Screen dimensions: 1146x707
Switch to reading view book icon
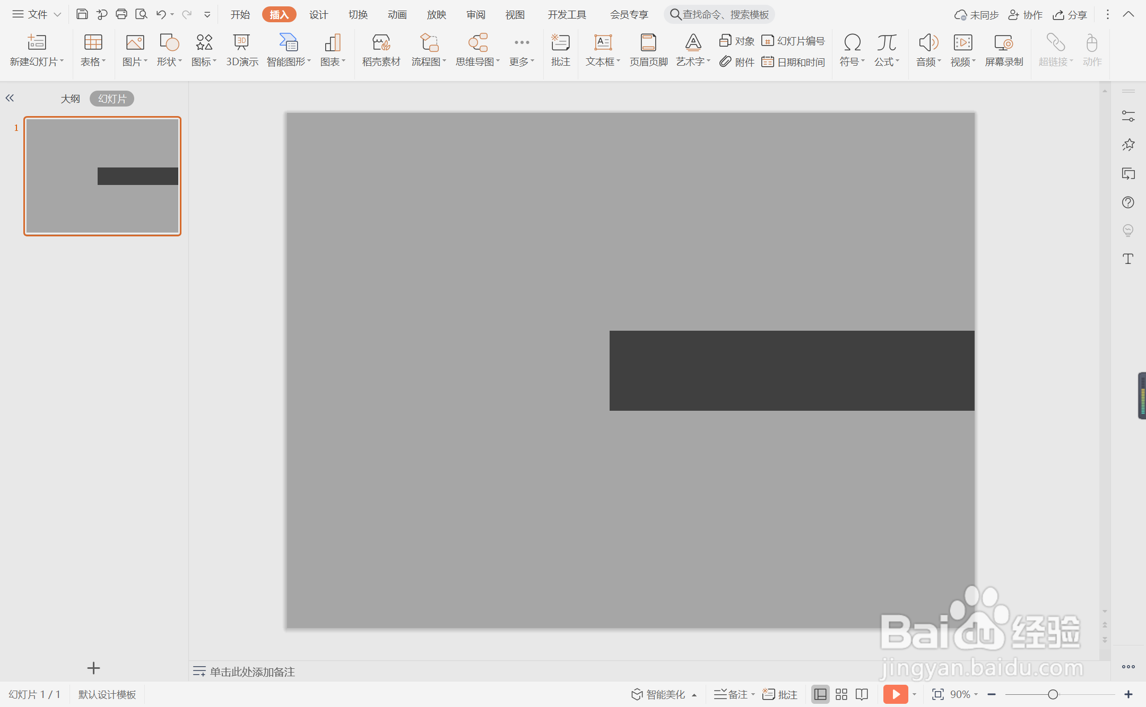[x=862, y=694]
